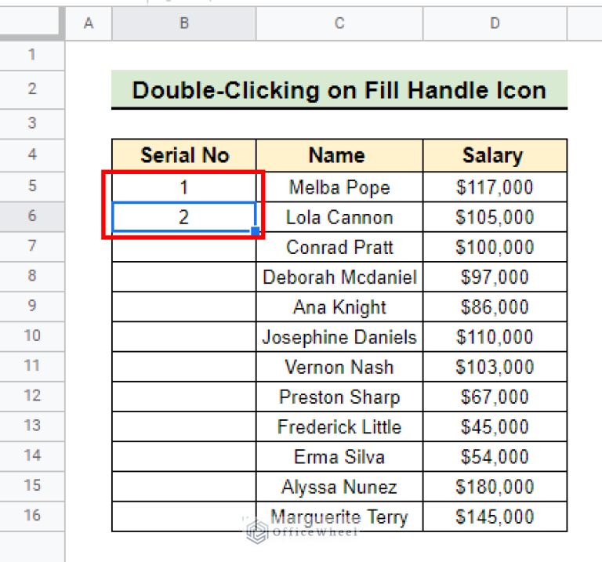Image resolution: width=602 pixels, height=562 pixels.
Task: Select column B header
Action: click(x=183, y=24)
